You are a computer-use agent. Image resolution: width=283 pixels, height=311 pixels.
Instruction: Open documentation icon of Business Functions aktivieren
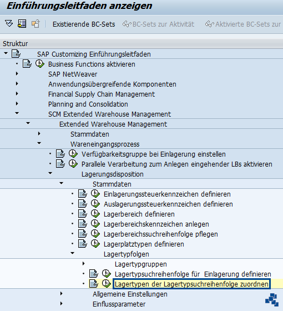click(27, 64)
